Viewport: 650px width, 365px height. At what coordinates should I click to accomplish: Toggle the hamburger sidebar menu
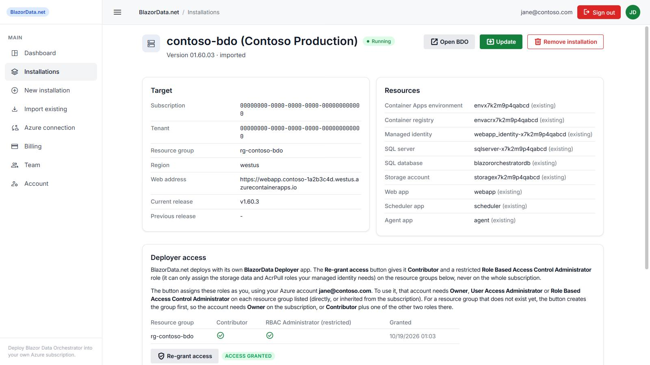pyautogui.click(x=117, y=12)
